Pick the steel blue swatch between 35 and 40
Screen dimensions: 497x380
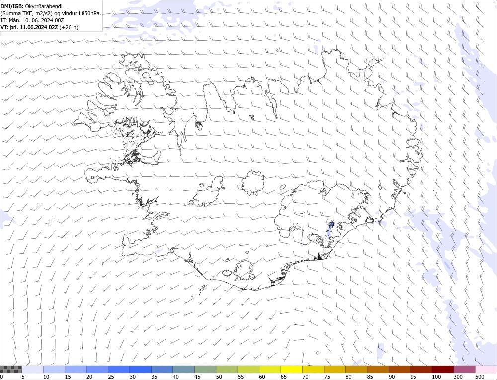(x=163, y=369)
